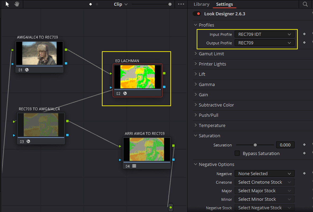Expand the Printer Lights section
The image size is (313, 212).
(196, 64)
